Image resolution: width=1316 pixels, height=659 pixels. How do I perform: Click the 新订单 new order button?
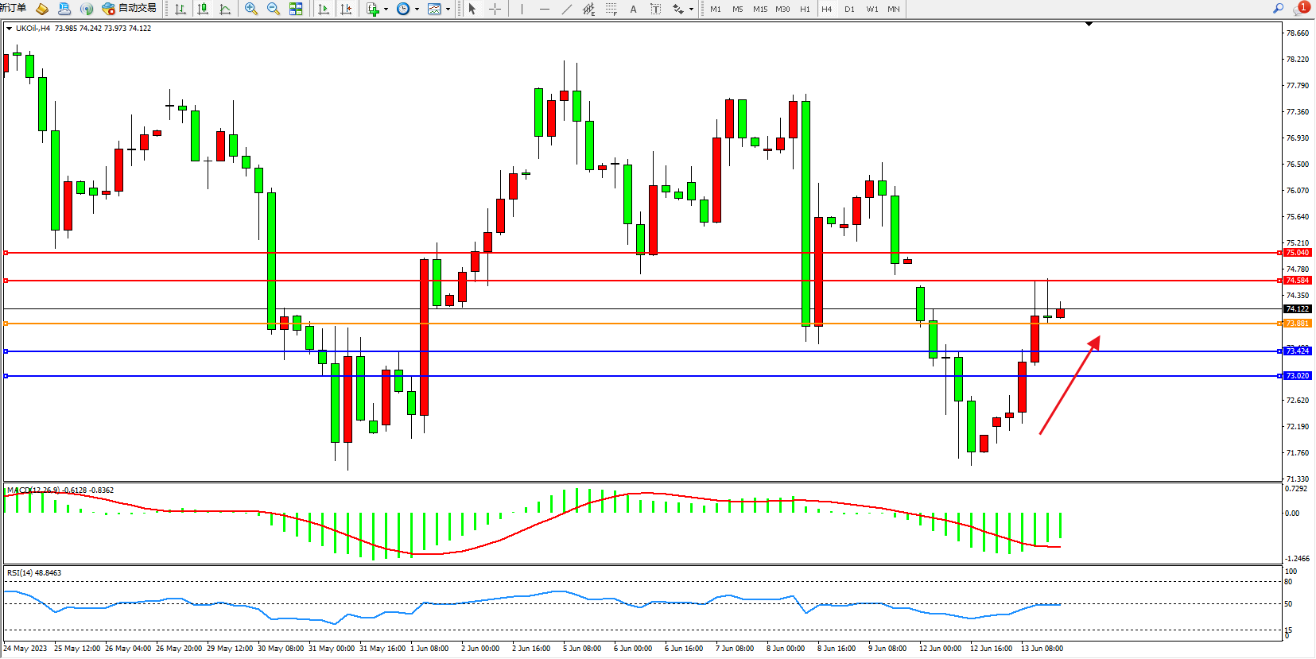pos(13,8)
